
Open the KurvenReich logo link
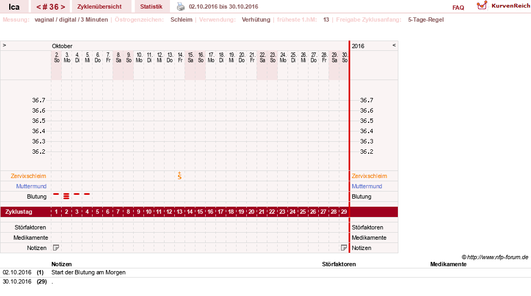click(x=503, y=5)
